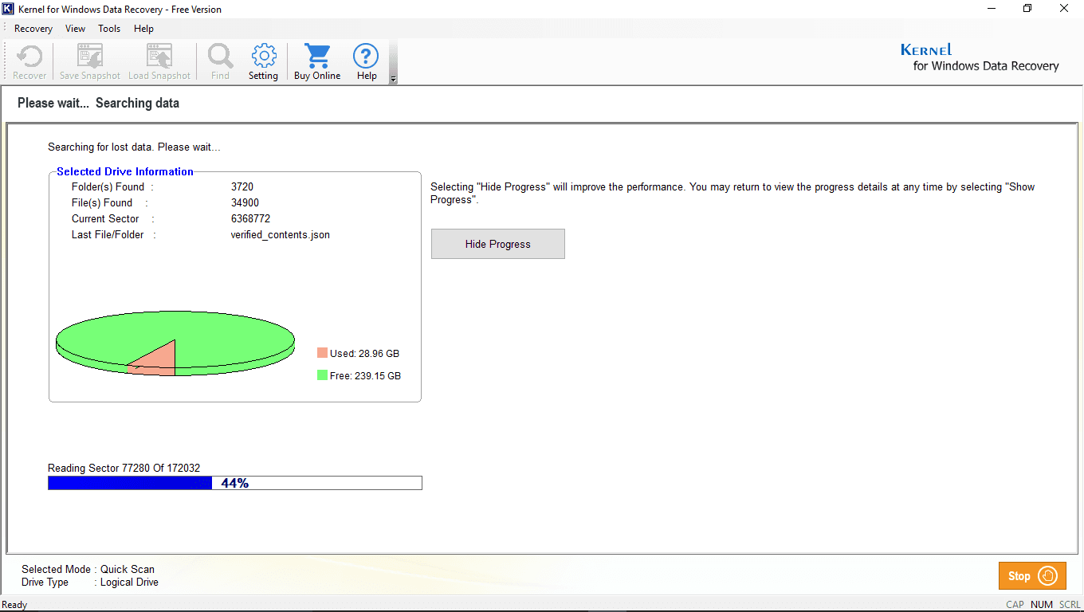The width and height of the screenshot is (1084, 612).
Task: Click the Kernel for Windows Data Recovery logo
Action: [985, 58]
